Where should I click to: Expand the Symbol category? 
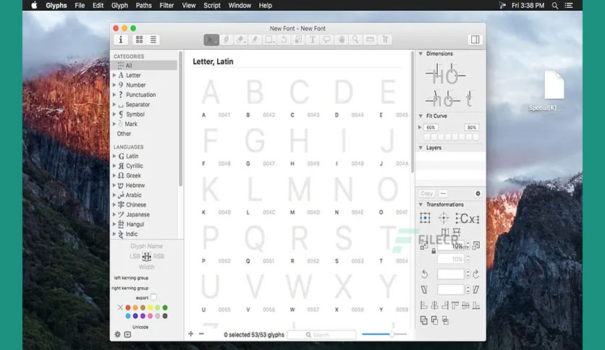point(114,114)
